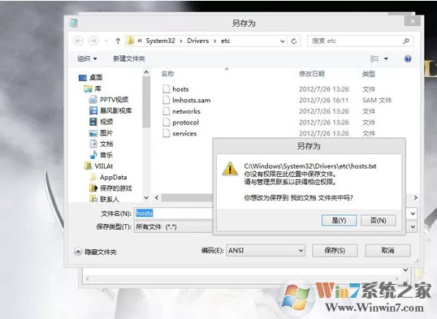Select the hosts file in list

pos(180,89)
